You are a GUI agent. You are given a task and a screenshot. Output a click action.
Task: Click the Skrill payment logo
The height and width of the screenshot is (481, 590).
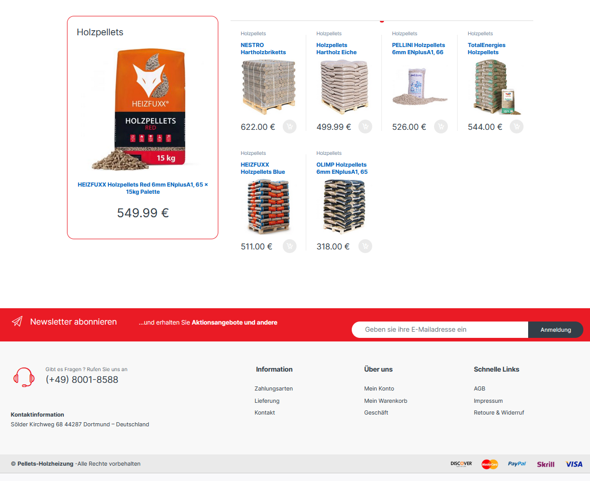pyautogui.click(x=546, y=464)
